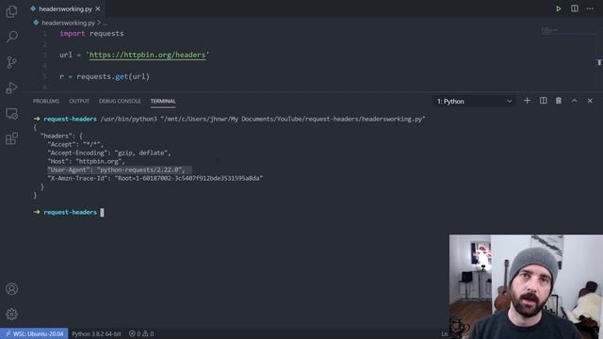603x339 pixels.
Task: Create a new terminal with plus icon
Action: (527, 101)
